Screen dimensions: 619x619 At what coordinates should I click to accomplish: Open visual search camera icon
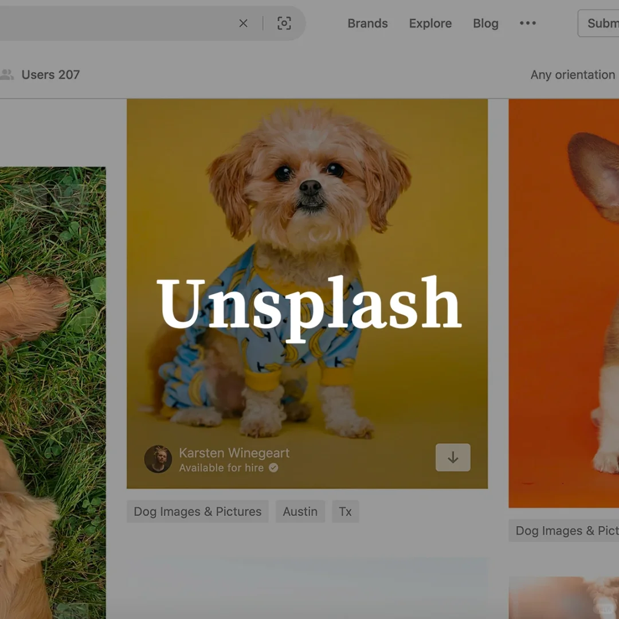pos(284,23)
